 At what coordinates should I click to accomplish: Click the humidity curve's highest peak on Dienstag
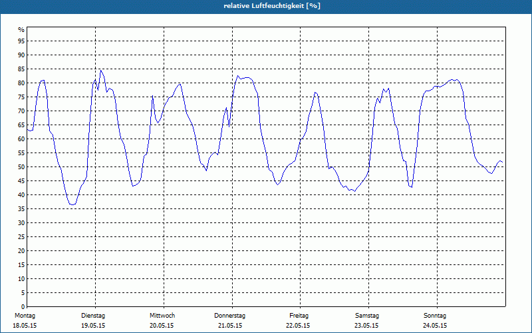pos(101,71)
